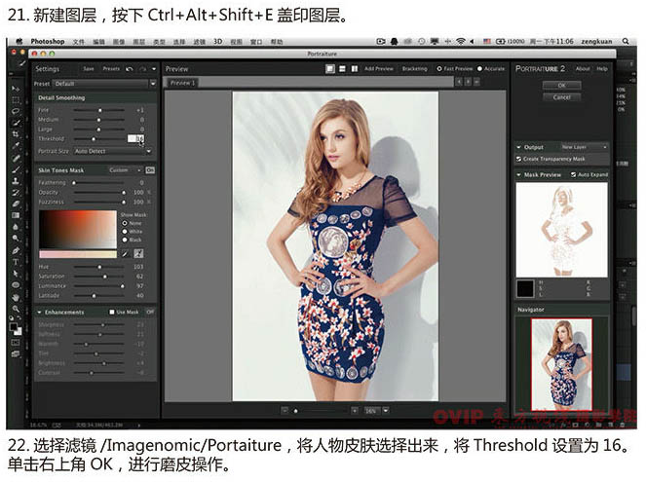Toggle Enhancements Off button
The image size is (646, 482).
tap(150, 312)
